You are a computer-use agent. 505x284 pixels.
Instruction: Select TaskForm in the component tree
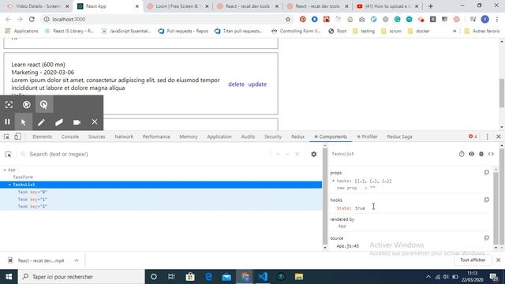(23, 177)
